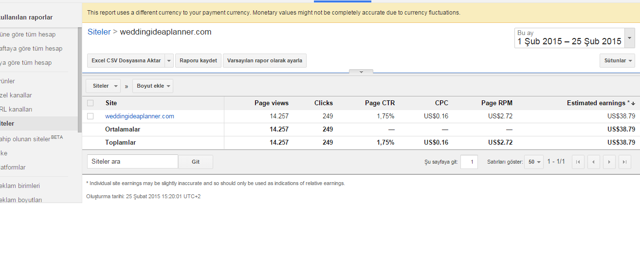The width and height of the screenshot is (640, 263).
Task: Open the Boyut ekle dropdown
Action: (153, 86)
